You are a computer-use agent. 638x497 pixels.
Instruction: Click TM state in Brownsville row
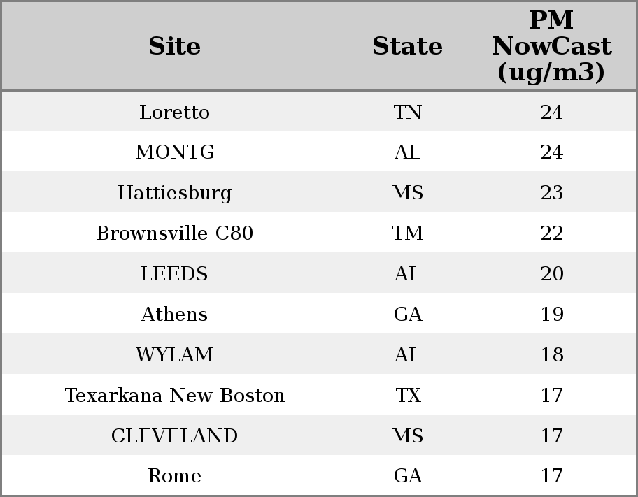[x=407, y=233]
